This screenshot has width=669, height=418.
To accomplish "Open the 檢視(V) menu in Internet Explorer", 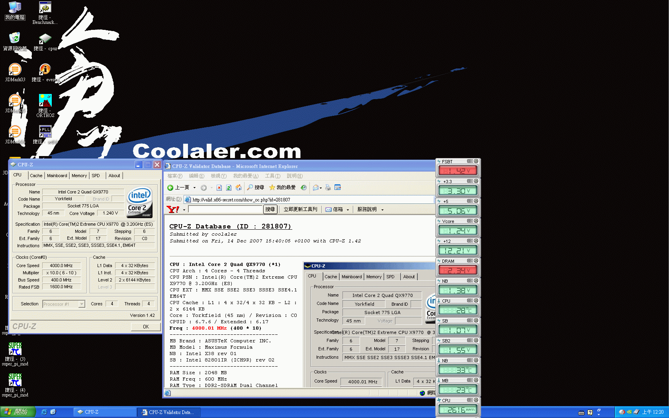I will click(x=219, y=176).
